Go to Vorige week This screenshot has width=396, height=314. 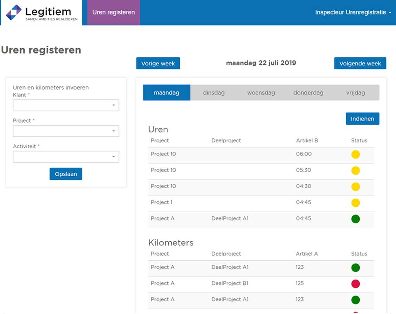click(158, 63)
